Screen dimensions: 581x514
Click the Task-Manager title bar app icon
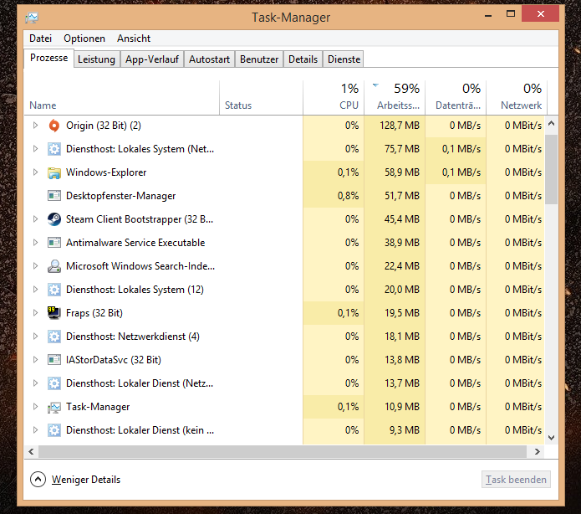pyautogui.click(x=32, y=17)
